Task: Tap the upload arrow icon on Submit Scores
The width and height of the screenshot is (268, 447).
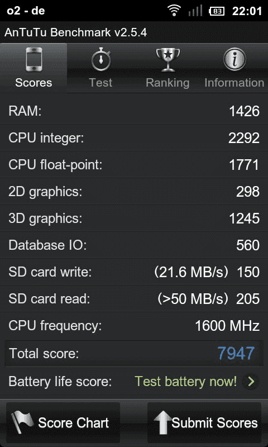Action: (x=162, y=422)
